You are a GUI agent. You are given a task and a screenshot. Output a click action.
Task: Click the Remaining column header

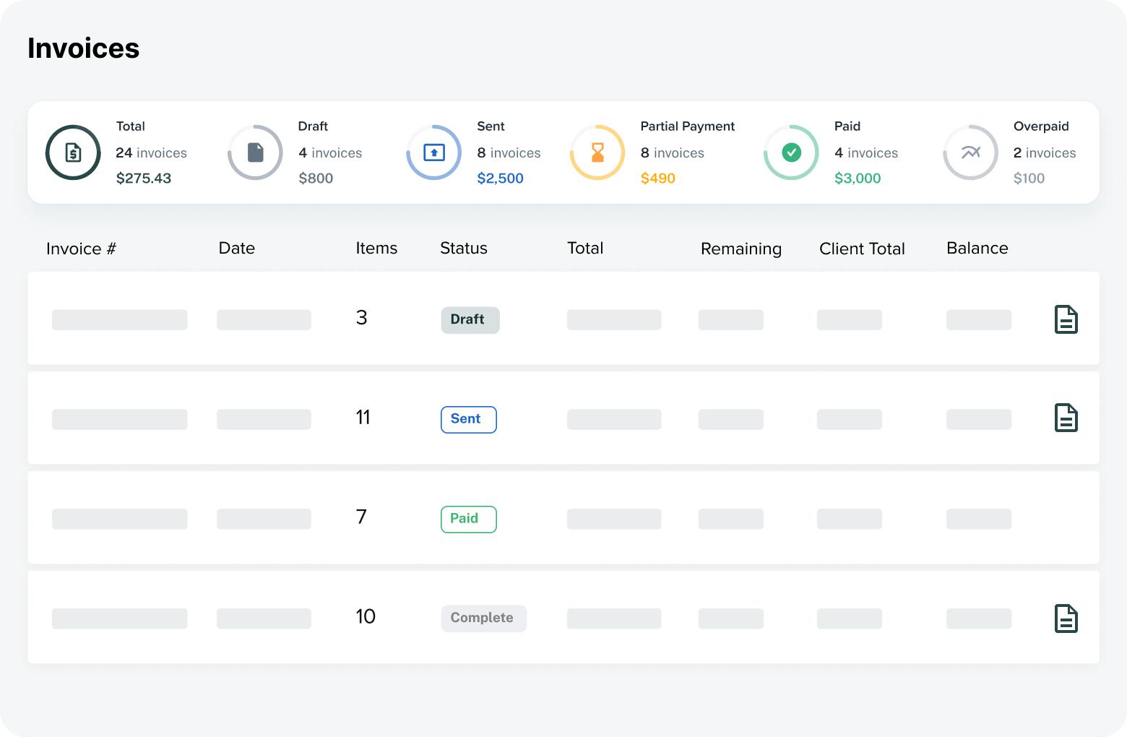[x=740, y=249]
